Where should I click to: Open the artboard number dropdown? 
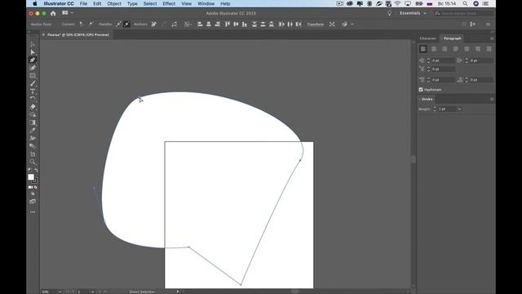point(92,292)
